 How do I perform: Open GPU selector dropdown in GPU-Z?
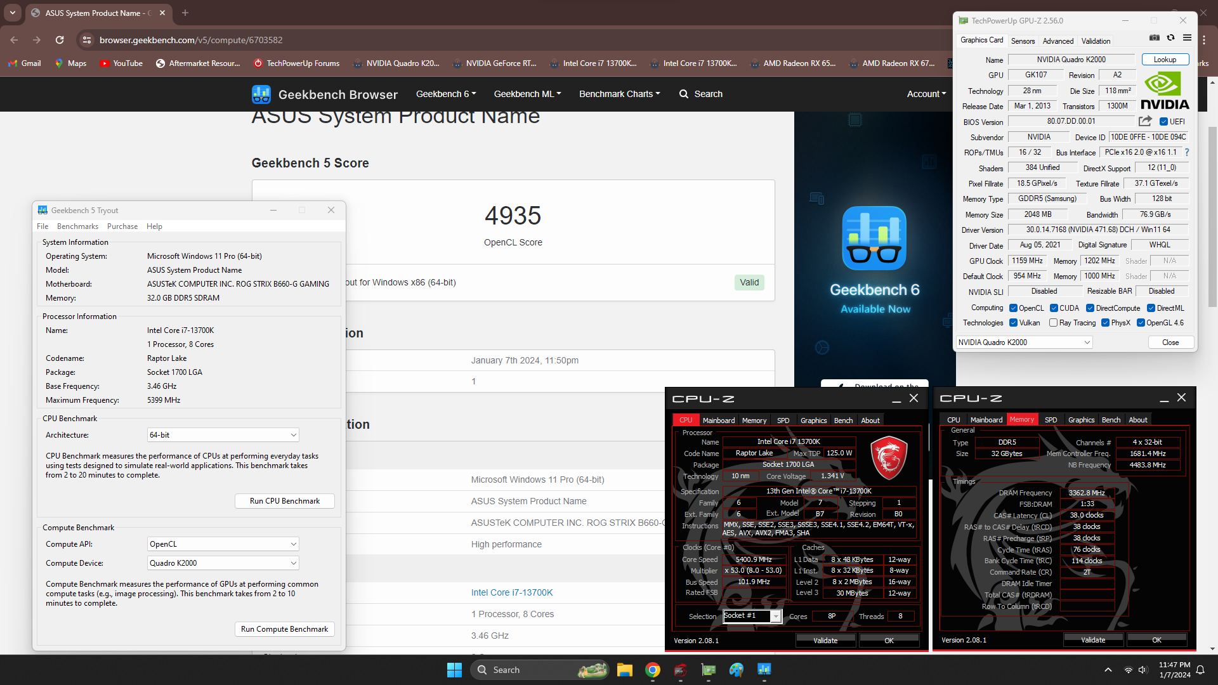point(1024,342)
